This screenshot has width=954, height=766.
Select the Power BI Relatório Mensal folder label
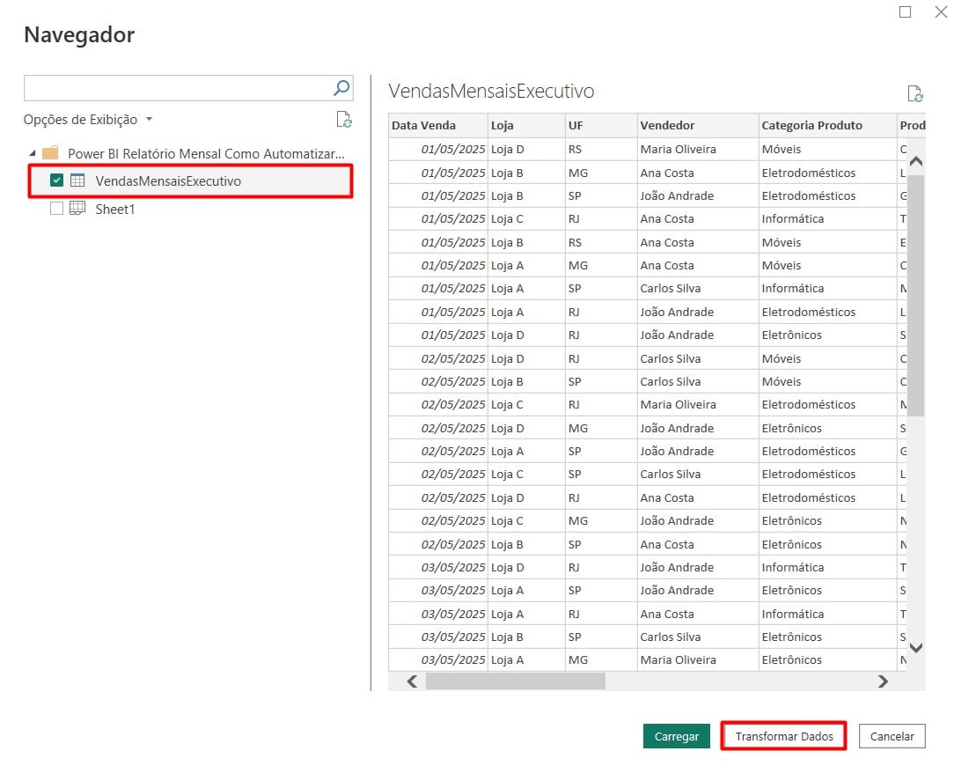[206, 153]
